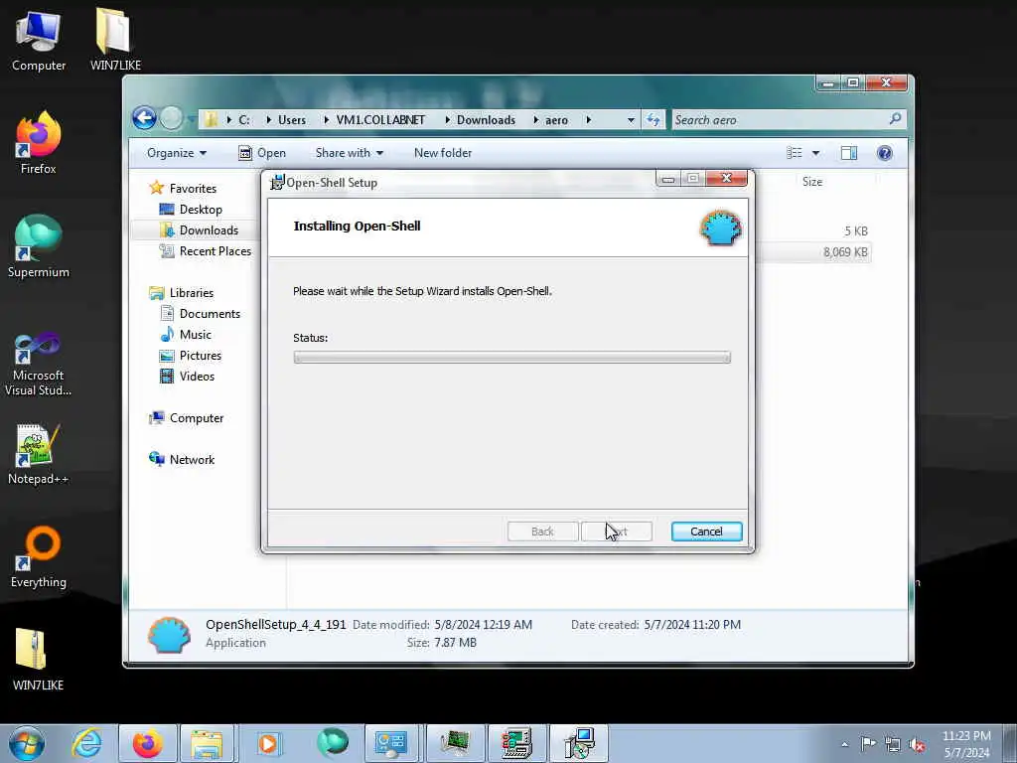The image size is (1017, 763).
Task: Open the view options dropdown arrow
Action: pos(816,153)
